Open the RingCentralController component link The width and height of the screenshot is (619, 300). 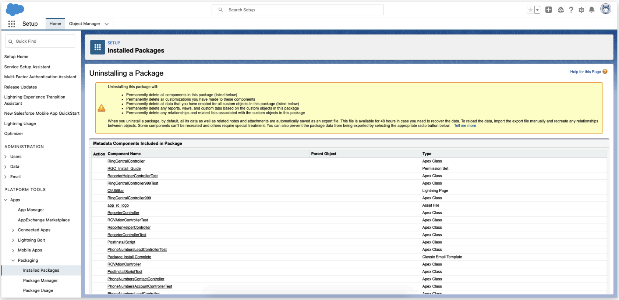tap(126, 161)
